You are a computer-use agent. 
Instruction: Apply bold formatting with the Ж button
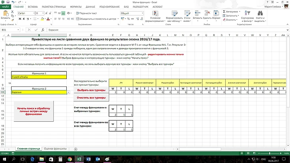coord(19,19)
